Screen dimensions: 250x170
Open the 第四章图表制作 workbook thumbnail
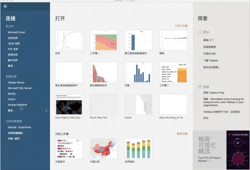coord(104,72)
